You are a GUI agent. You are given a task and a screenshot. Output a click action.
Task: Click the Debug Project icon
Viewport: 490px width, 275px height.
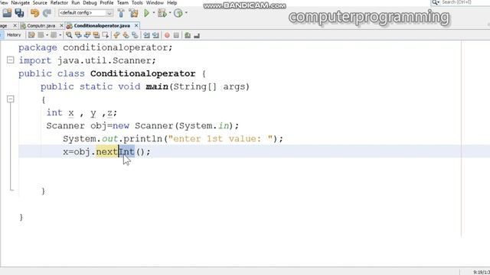point(162,13)
